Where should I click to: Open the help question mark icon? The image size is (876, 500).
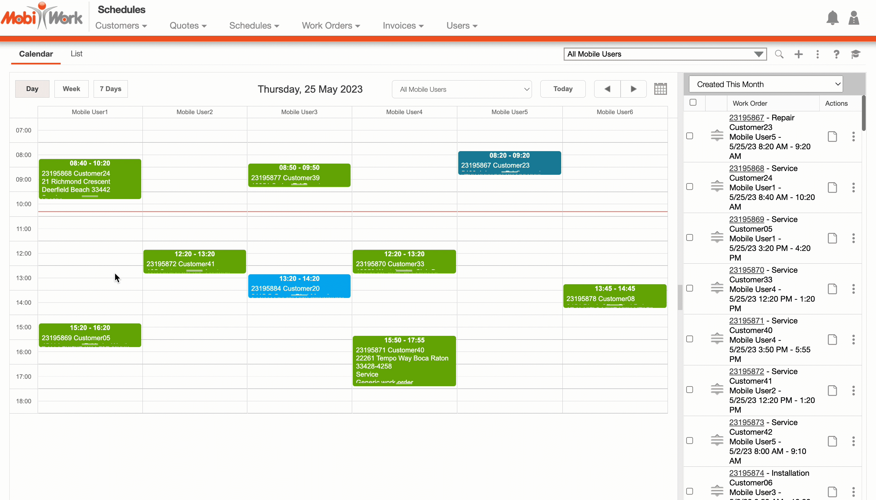tap(836, 54)
